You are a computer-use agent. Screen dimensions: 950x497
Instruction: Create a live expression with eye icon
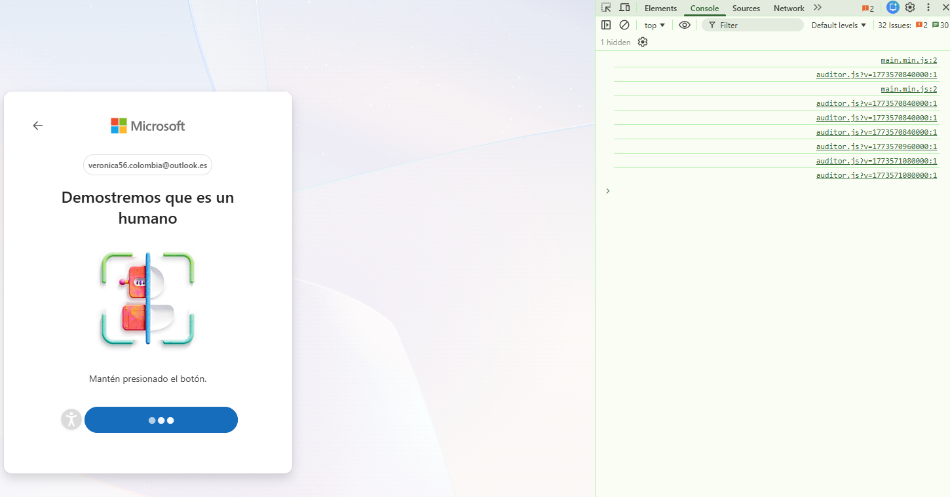(x=685, y=25)
